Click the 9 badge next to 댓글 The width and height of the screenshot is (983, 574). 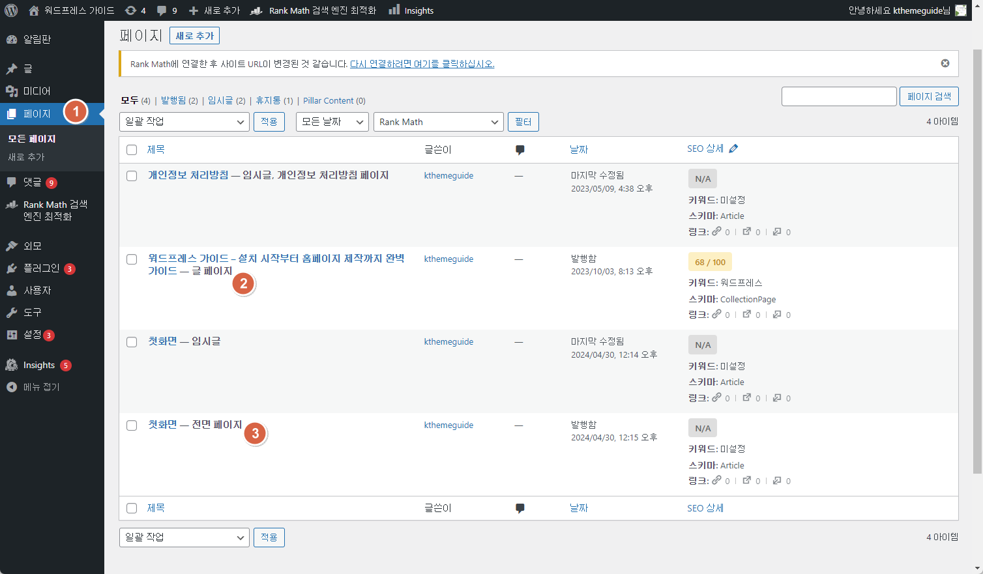click(51, 183)
